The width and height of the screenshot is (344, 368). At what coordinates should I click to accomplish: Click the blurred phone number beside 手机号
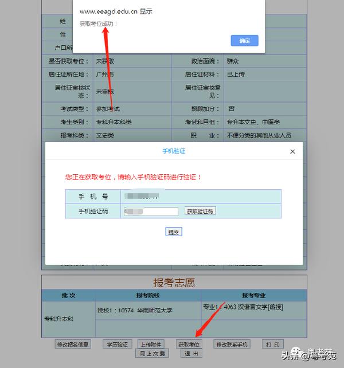pyautogui.click(x=142, y=196)
